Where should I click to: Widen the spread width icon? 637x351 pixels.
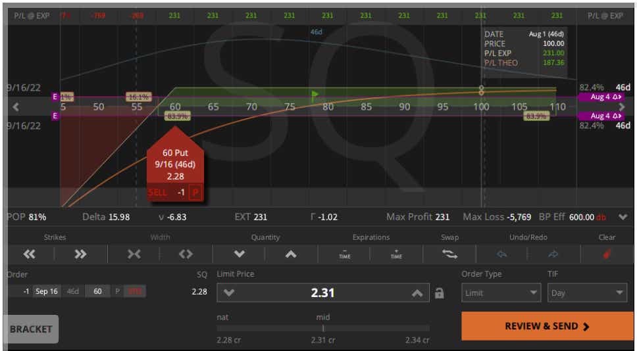[186, 254]
